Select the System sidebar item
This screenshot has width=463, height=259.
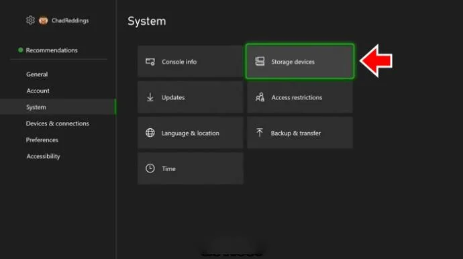tap(58, 107)
